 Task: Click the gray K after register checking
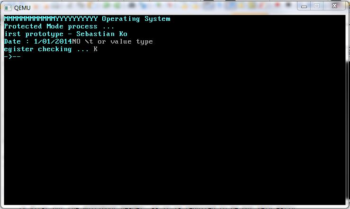(96, 49)
